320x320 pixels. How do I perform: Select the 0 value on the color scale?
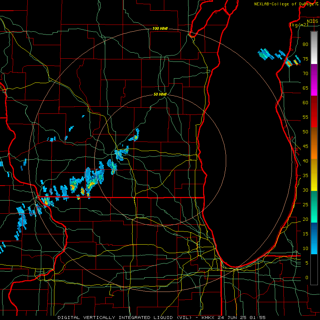[x=307, y=278]
